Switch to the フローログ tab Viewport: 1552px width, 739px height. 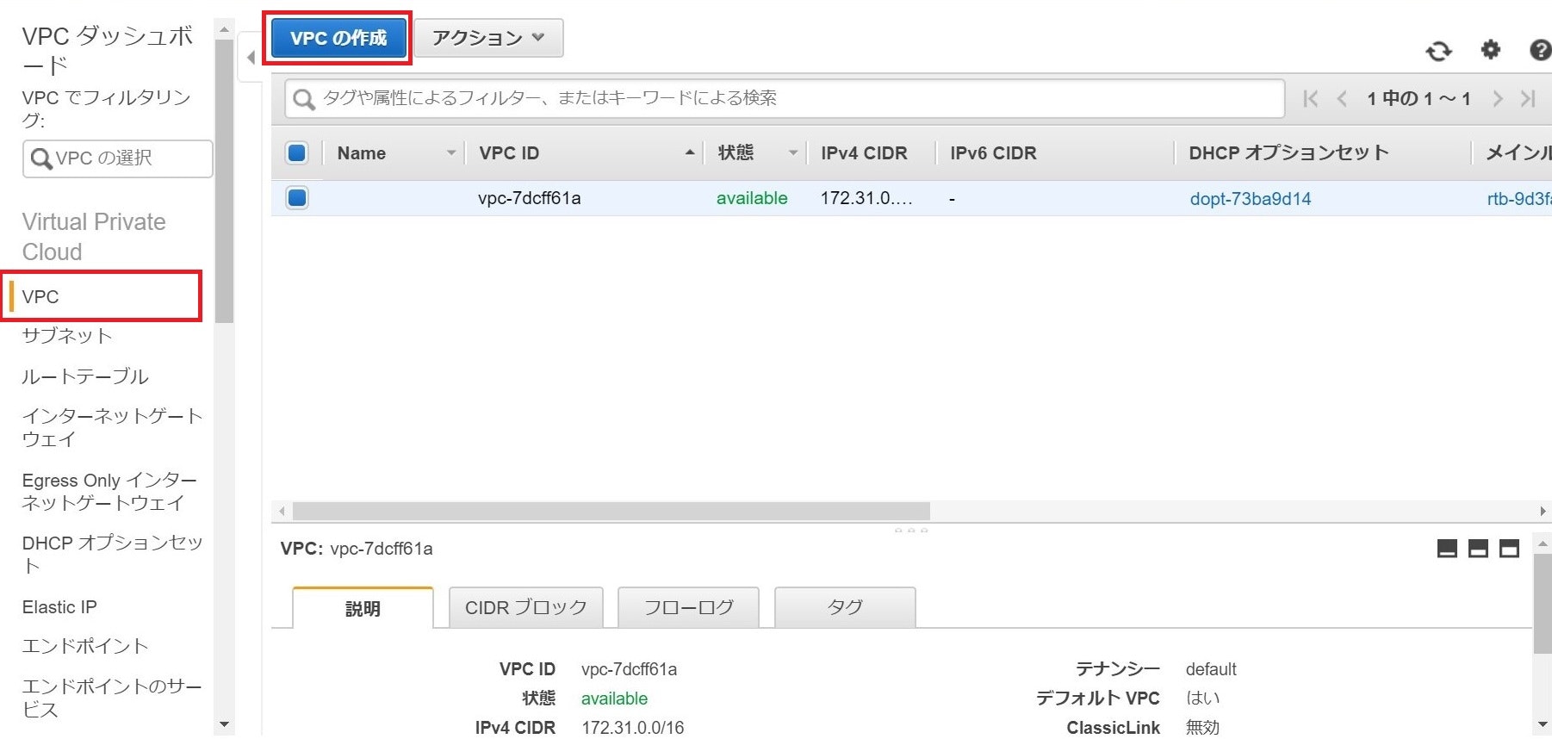(x=689, y=607)
